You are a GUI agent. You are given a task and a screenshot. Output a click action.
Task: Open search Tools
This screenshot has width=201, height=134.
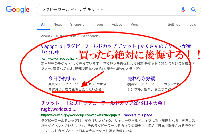point(192,25)
